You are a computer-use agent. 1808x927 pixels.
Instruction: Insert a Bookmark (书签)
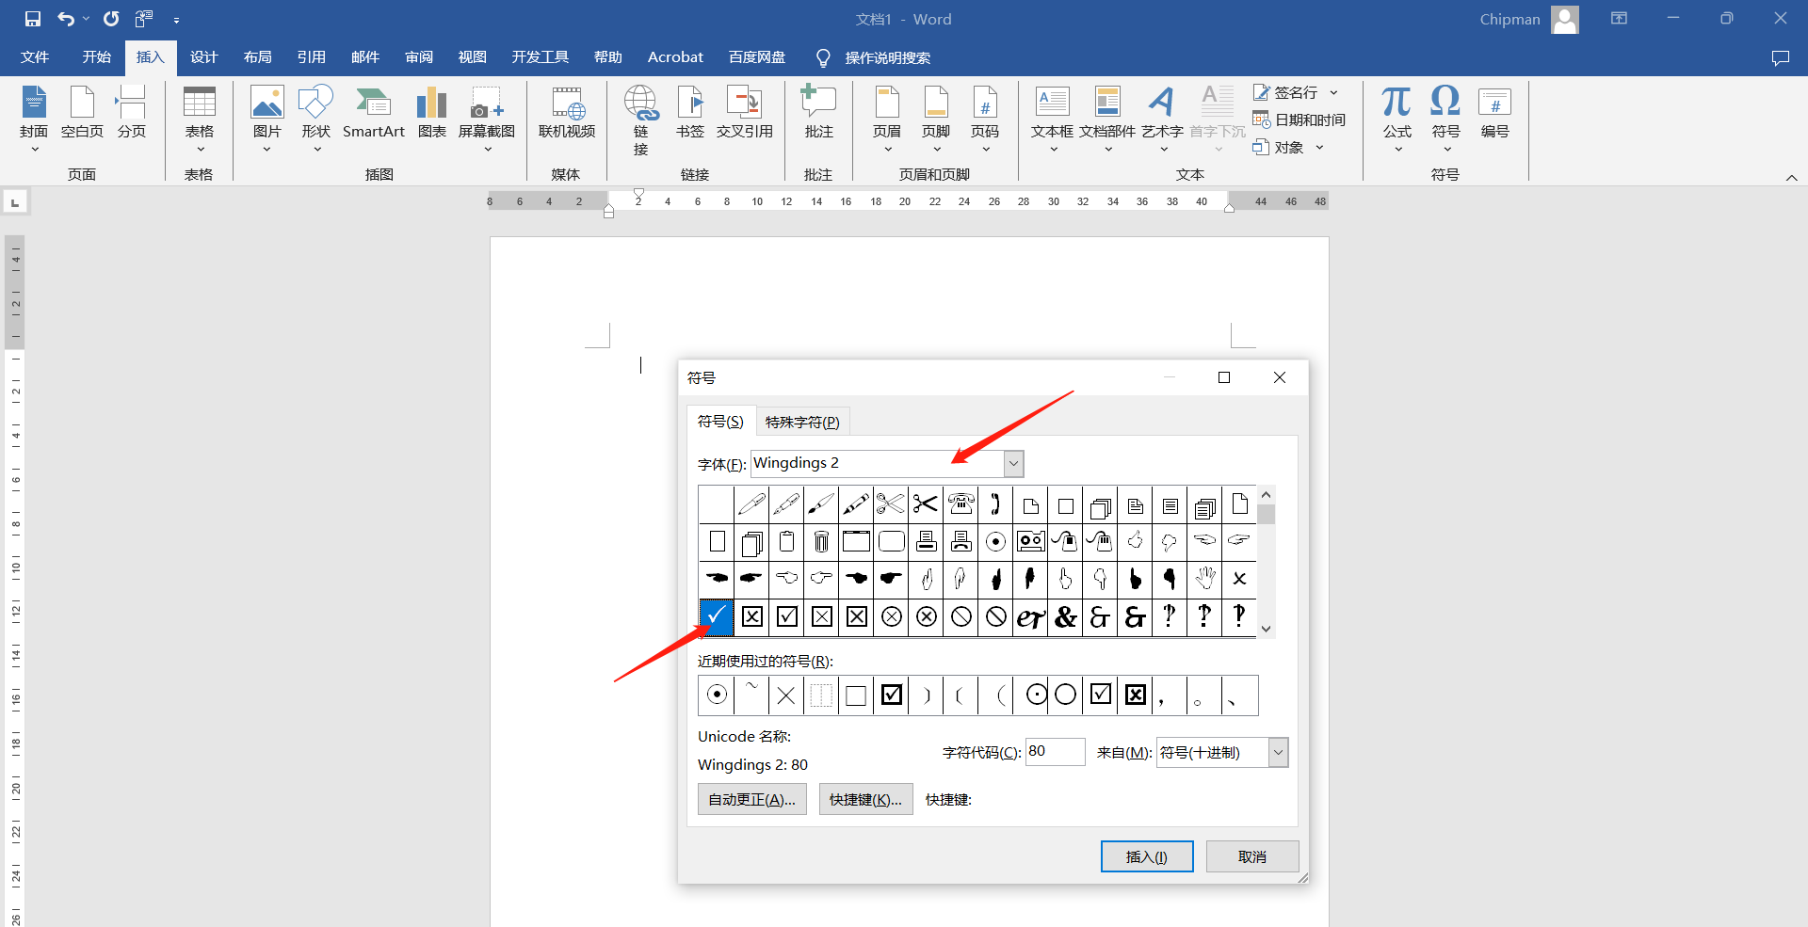pos(690,113)
